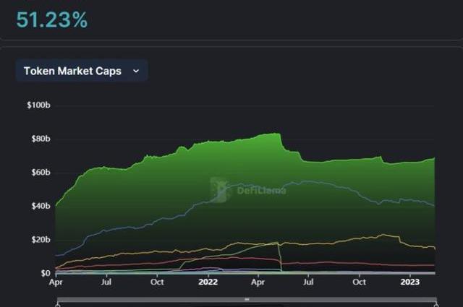Click the $40b y-axis label

point(39,206)
